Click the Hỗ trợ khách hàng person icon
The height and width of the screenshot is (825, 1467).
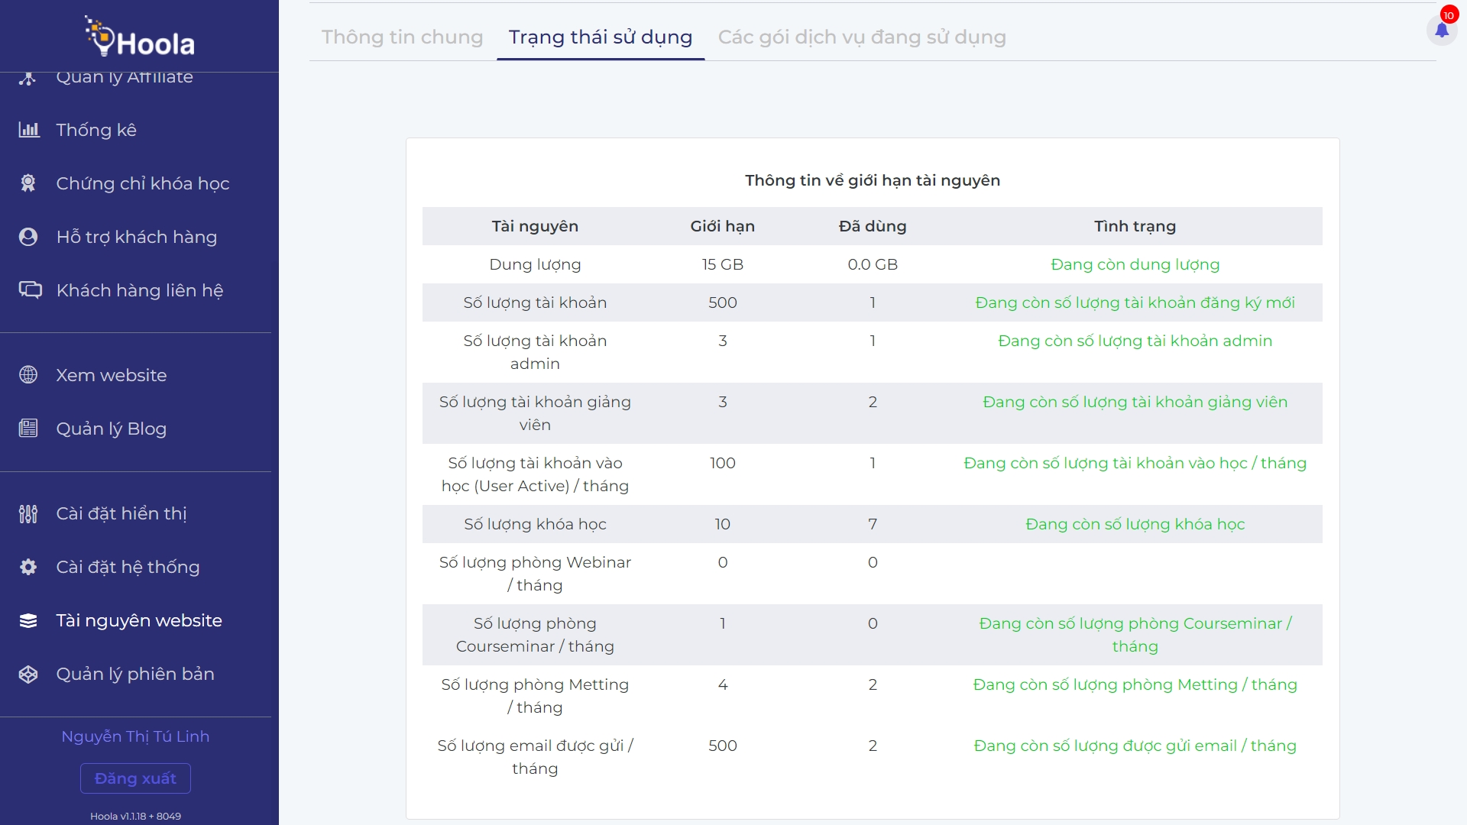(28, 237)
